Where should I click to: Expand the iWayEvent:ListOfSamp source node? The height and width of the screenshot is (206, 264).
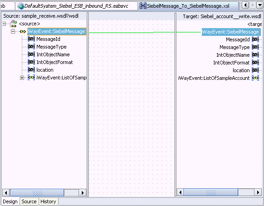[22, 78]
